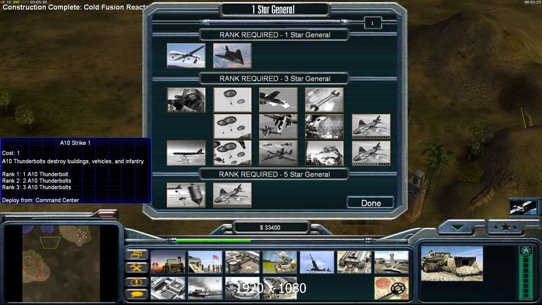The height and width of the screenshot is (305, 542).
Task: Click the RANK REQUIRED - 5 Star General header
Action: coord(275,174)
